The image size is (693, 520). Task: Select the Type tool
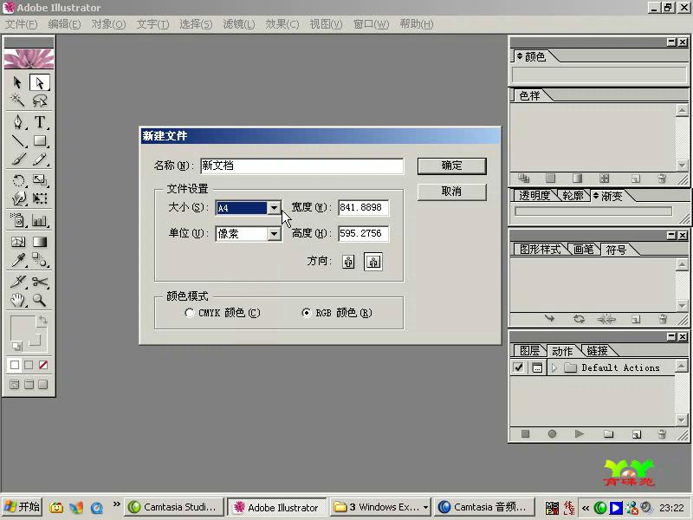40,121
